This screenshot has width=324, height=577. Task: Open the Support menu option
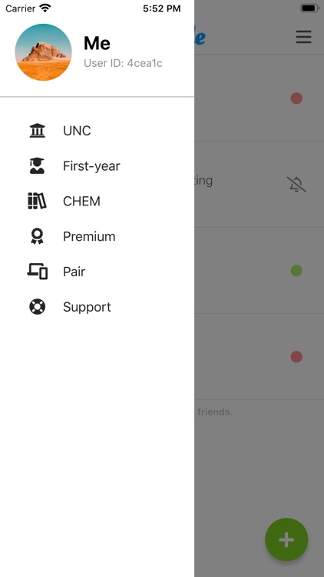point(97,306)
